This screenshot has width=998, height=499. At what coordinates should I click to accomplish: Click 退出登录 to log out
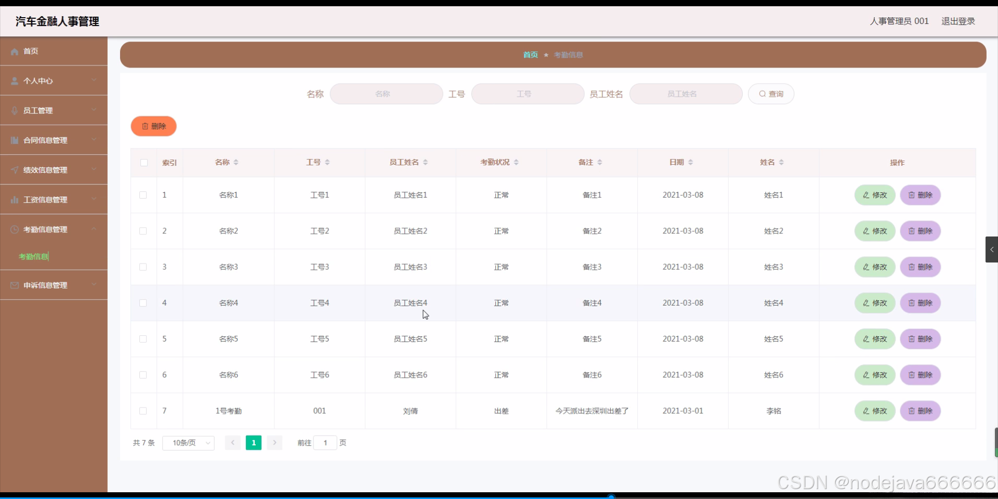click(x=958, y=21)
